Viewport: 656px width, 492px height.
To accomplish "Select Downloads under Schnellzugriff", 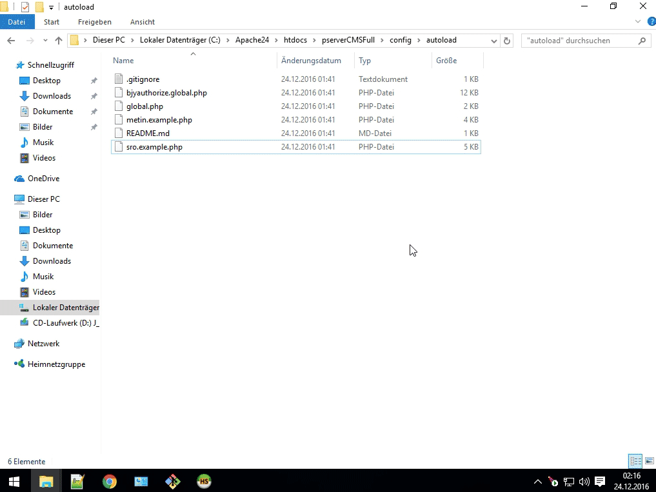I will click(52, 96).
